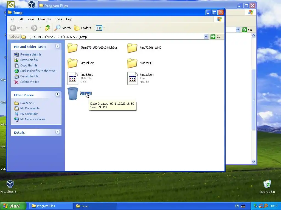Screen dimensions: 281x210
Task: Select the KnoB.tmp file icon
Action: point(73,78)
